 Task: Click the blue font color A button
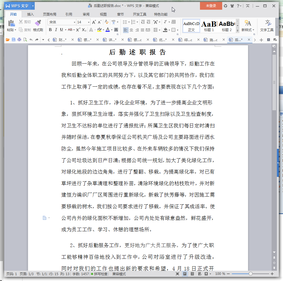coord(108,30)
